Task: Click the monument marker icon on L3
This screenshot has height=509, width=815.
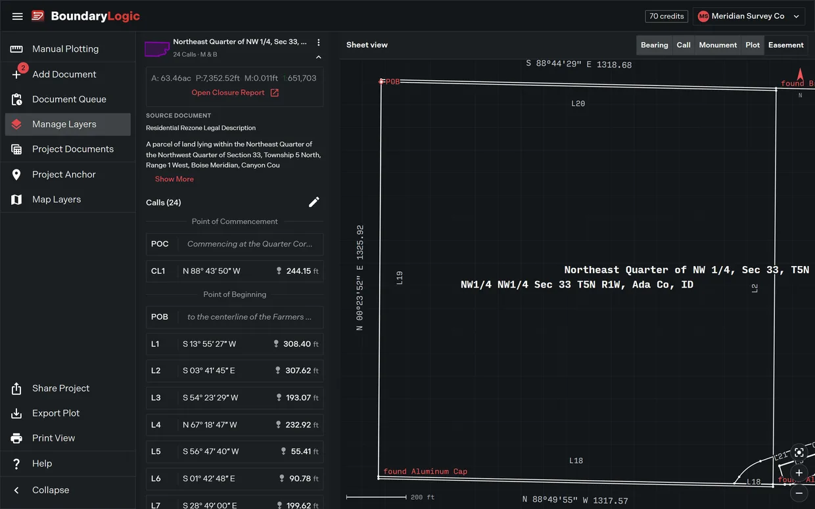Action: tap(279, 398)
